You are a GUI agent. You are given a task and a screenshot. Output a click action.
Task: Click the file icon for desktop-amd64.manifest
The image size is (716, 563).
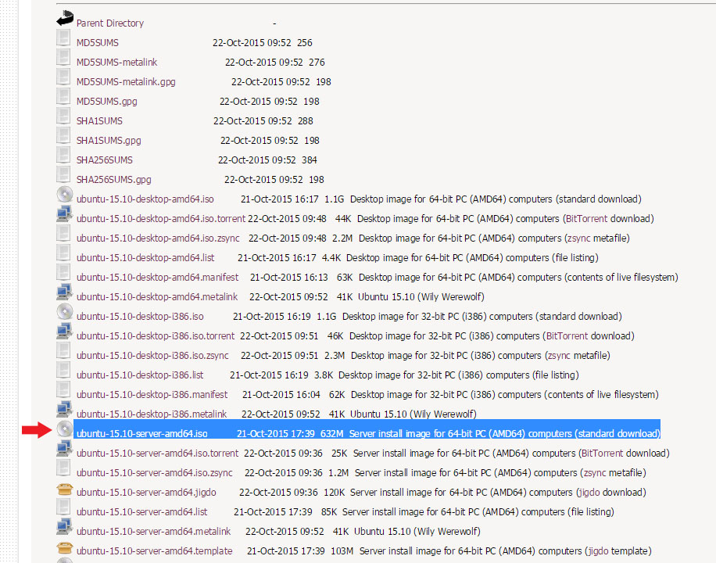coord(63,272)
